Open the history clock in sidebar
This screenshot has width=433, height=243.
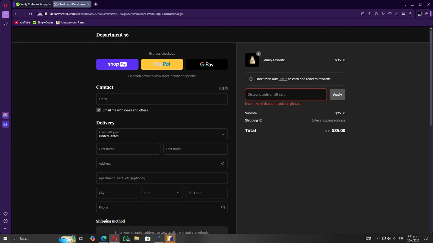tap(5, 221)
